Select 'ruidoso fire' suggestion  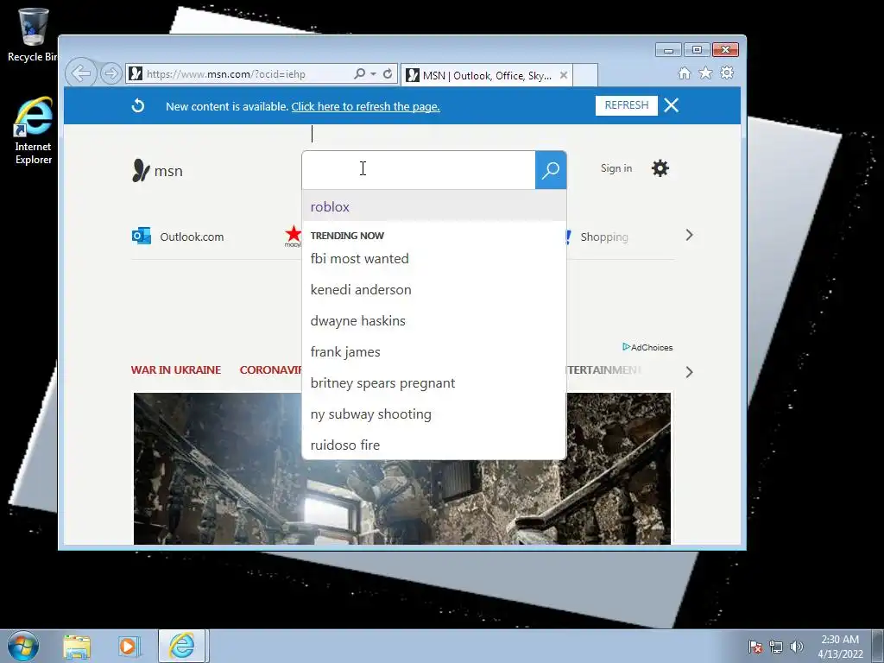pos(434,445)
